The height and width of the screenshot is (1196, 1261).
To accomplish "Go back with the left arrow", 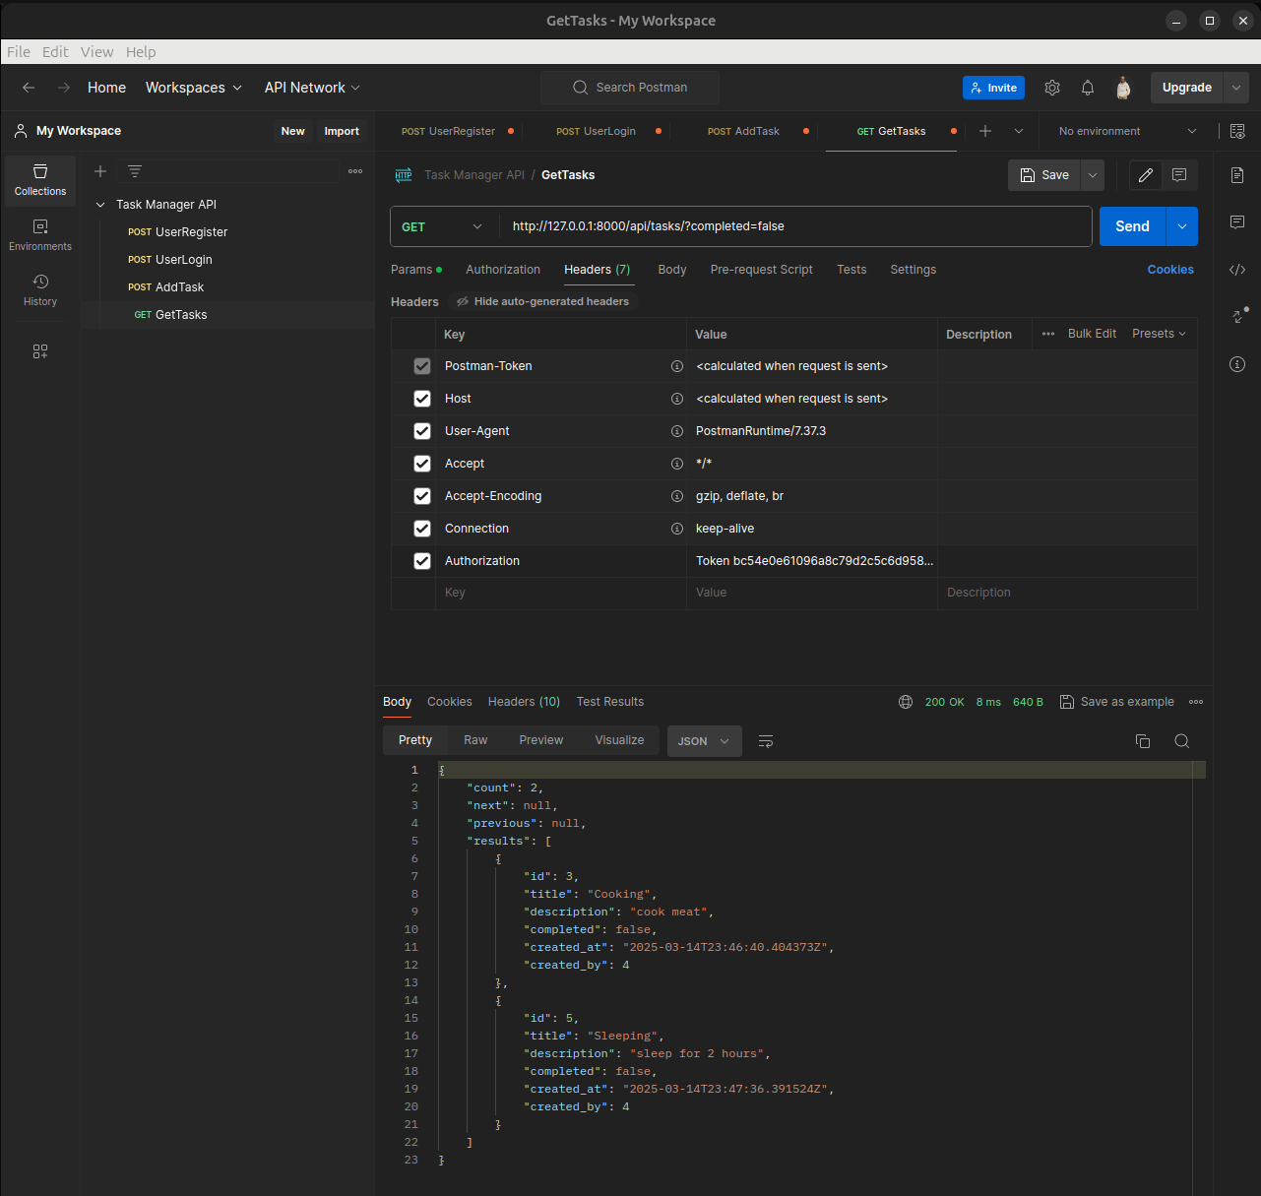I will point(29,88).
